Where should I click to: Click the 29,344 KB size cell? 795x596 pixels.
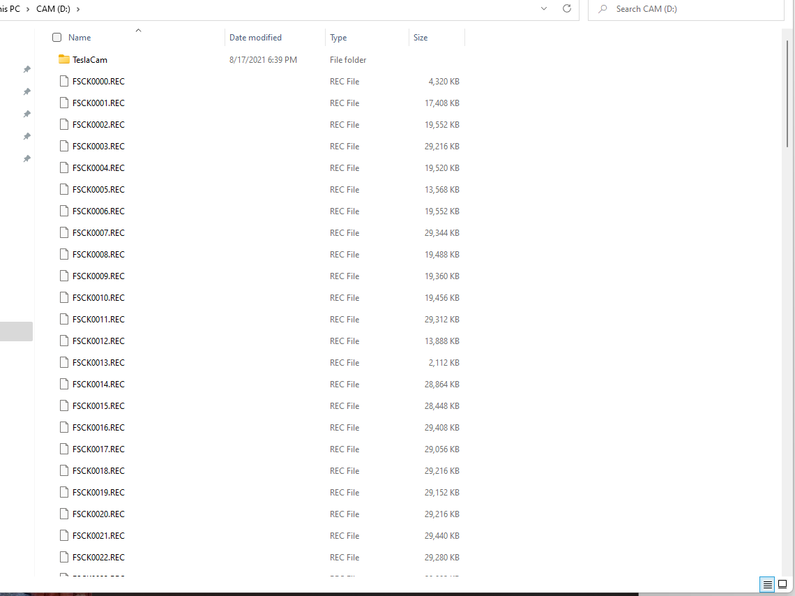click(x=442, y=233)
